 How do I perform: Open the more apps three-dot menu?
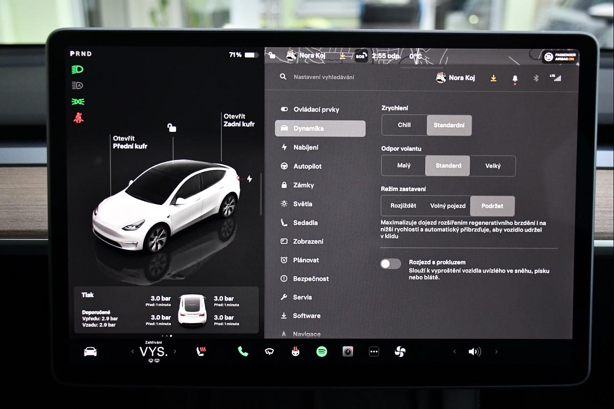coord(374,351)
